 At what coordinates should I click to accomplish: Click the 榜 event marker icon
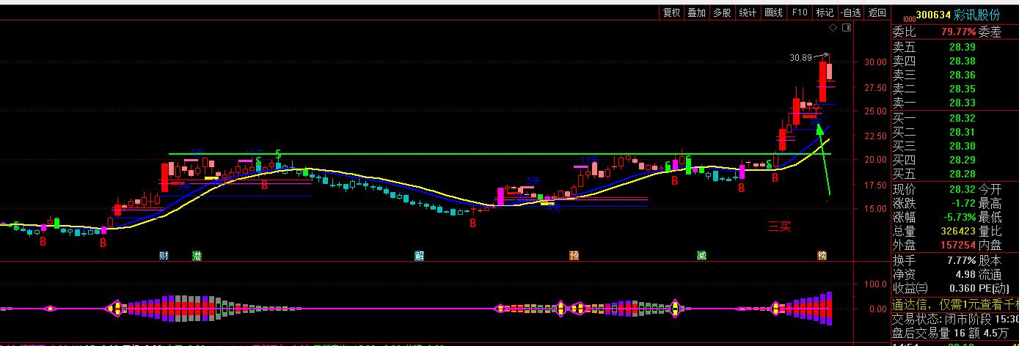(822, 256)
